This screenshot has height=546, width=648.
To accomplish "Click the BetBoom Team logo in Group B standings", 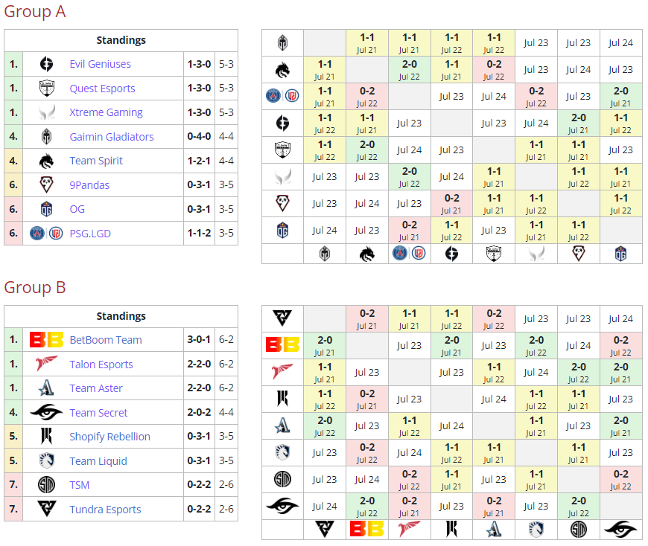I will (45, 339).
